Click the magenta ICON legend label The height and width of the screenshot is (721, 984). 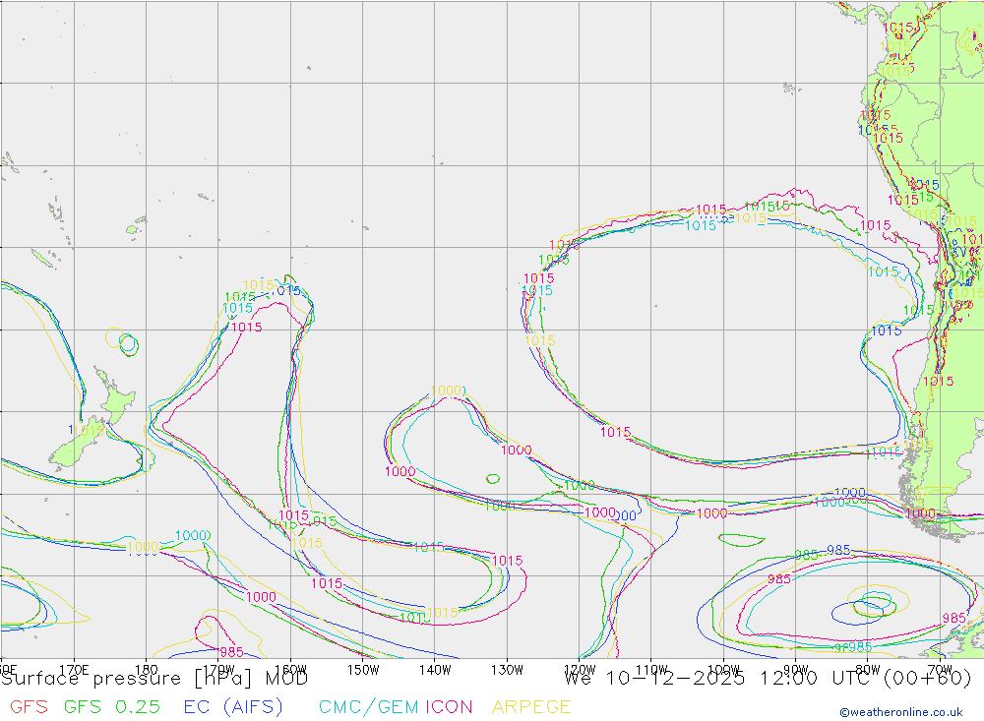[449, 707]
